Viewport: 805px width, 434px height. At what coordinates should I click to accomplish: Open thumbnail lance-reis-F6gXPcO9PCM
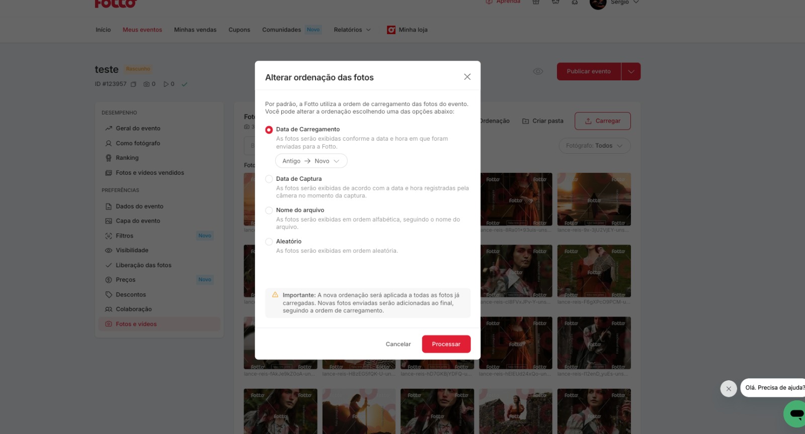pos(594,271)
